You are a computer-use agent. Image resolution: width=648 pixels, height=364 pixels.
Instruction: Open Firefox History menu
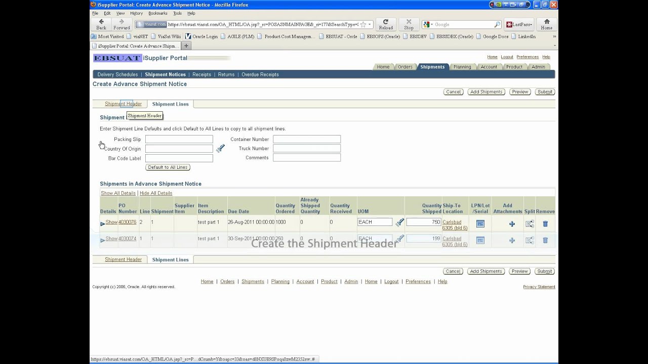point(136,13)
